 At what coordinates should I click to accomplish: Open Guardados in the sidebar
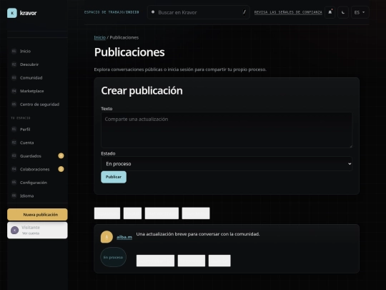[37, 156]
